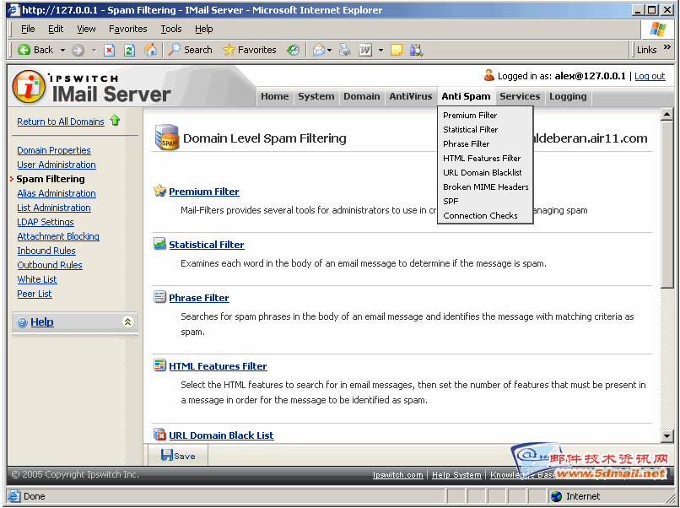The height and width of the screenshot is (508, 680).
Task: Go to browser Home icon
Action: [x=150, y=50]
